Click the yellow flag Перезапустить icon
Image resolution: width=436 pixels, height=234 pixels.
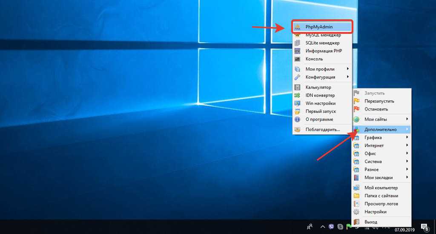click(356, 101)
